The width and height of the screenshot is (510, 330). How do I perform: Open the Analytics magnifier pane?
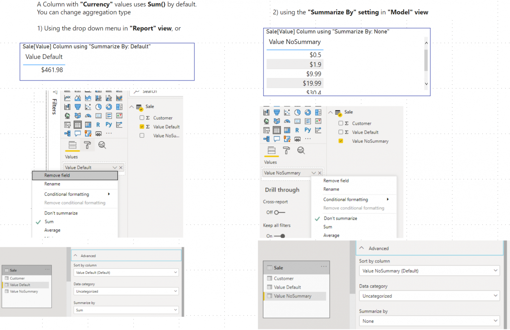[x=102, y=145]
